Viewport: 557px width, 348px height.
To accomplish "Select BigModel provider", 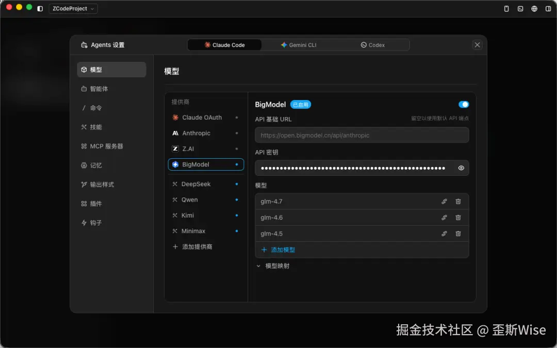I will click(x=206, y=164).
